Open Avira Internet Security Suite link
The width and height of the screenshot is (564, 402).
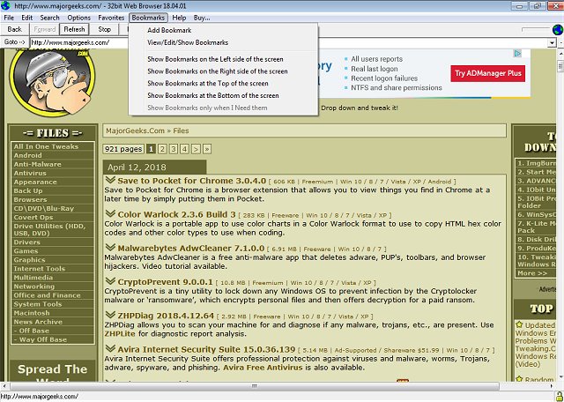point(206,349)
